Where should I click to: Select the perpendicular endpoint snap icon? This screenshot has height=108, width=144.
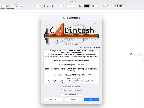[x=124, y=6]
